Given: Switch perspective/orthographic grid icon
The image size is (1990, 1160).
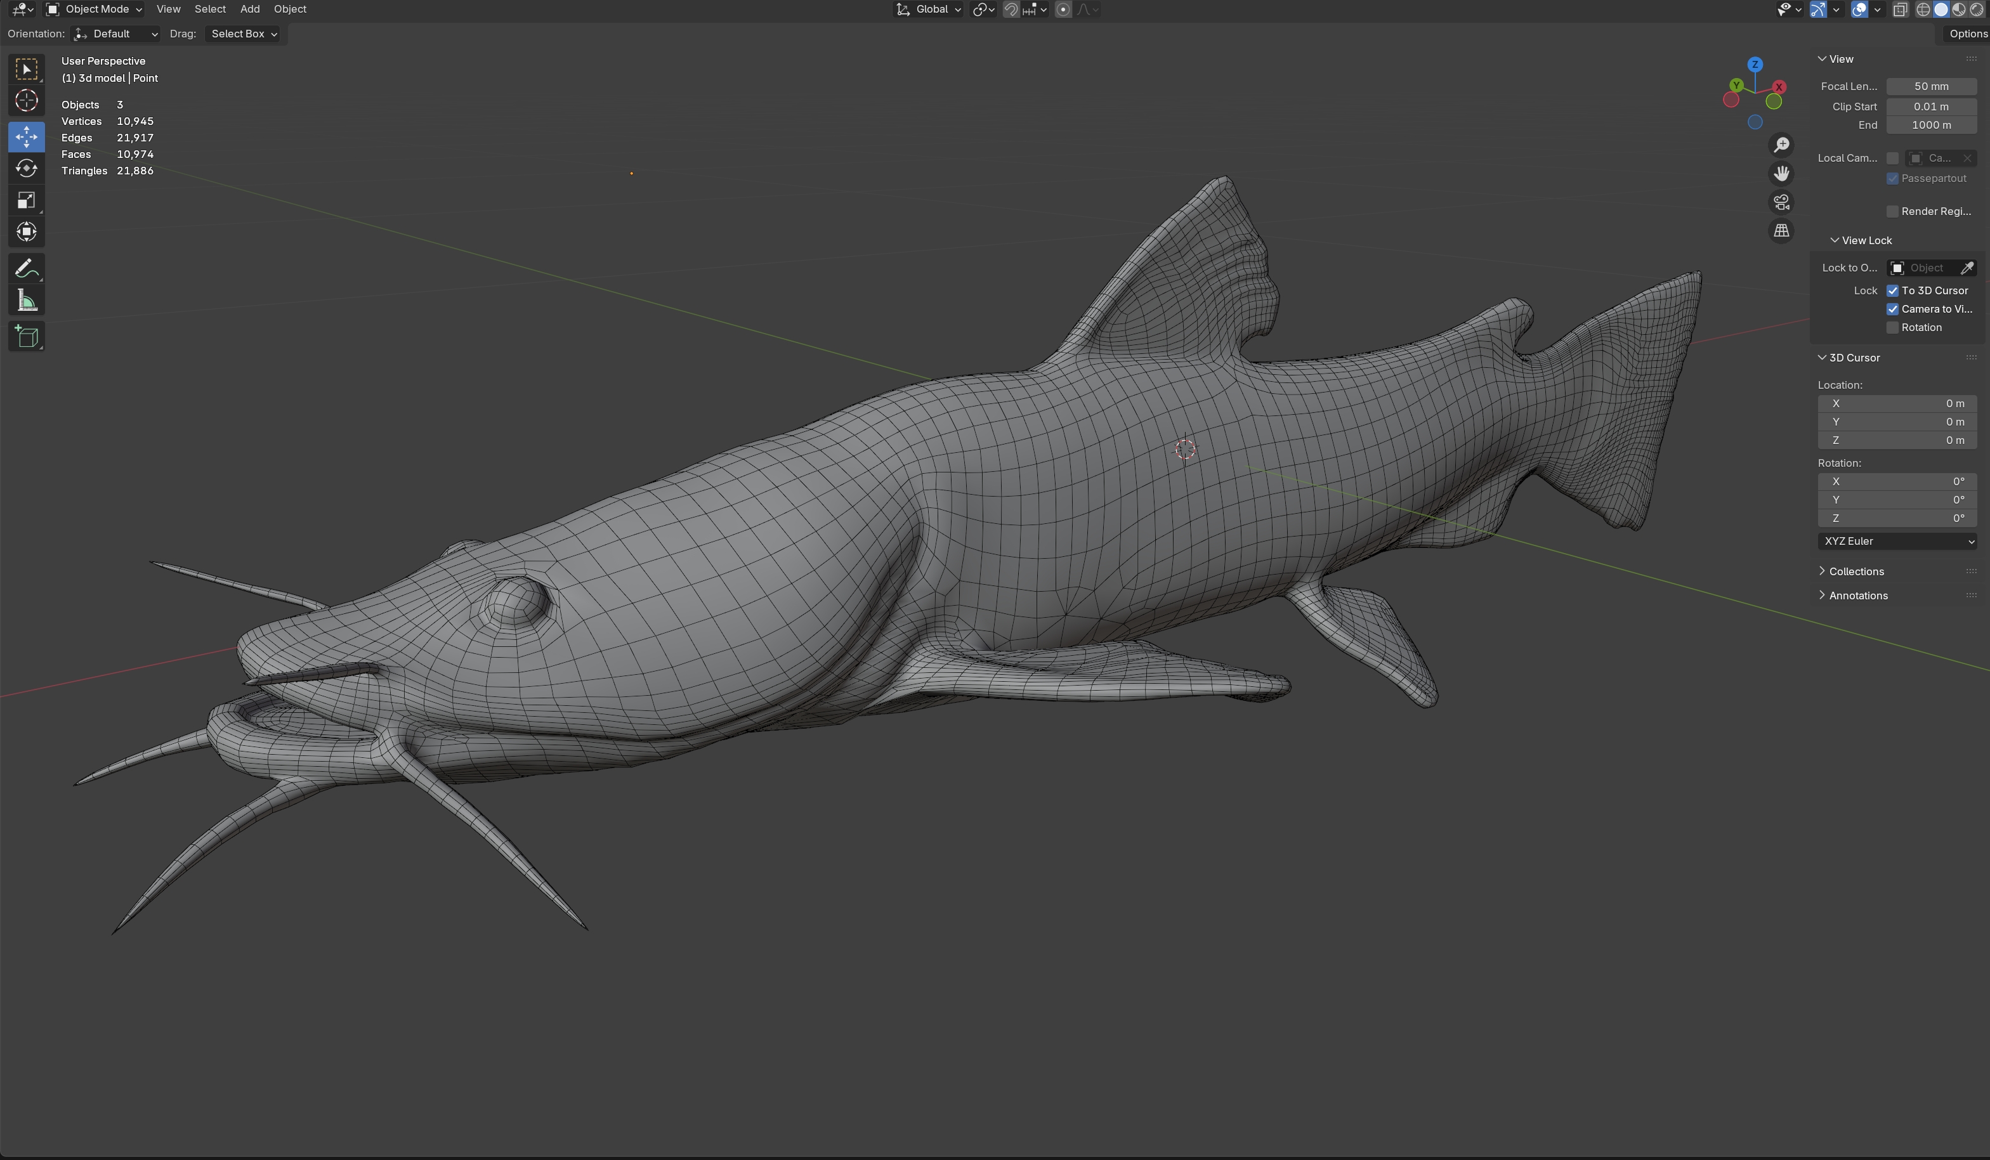Looking at the screenshot, I should (1781, 231).
